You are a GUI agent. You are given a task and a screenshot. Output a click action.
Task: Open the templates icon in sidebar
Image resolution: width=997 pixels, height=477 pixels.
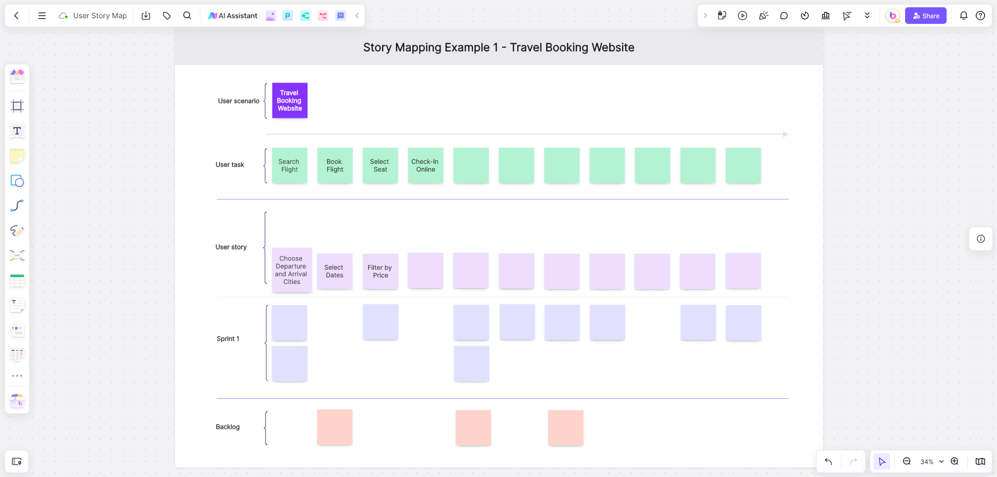point(17,76)
